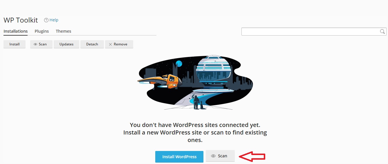The height and width of the screenshot is (164, 388).
Task: Click the X icon on the Remove button
Action: point(110,44)
